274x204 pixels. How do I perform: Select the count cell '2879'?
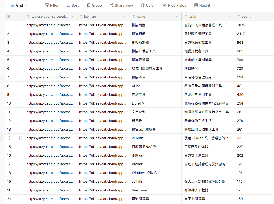coord(254,25)
